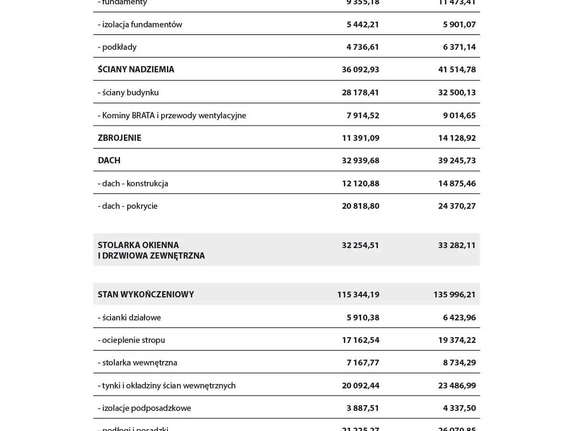The width and height of the screenshot is (574, 431).
Task: Select the 33 282,11 amount
Action: tap(457, 245)
